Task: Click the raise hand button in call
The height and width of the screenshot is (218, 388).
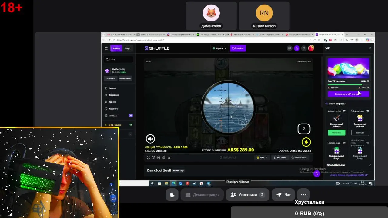Action: (172, 195)
